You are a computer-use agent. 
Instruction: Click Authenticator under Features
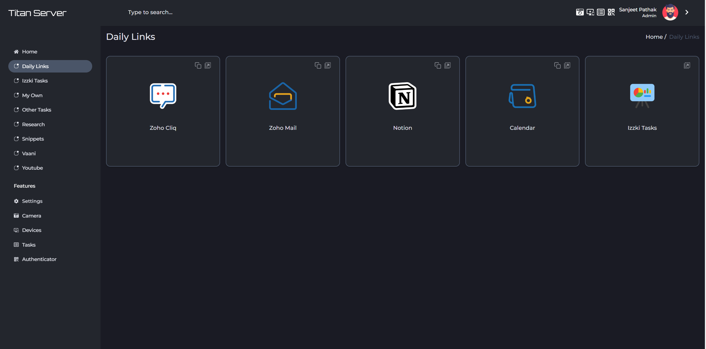pyautogui.click(x=39, y=259)
